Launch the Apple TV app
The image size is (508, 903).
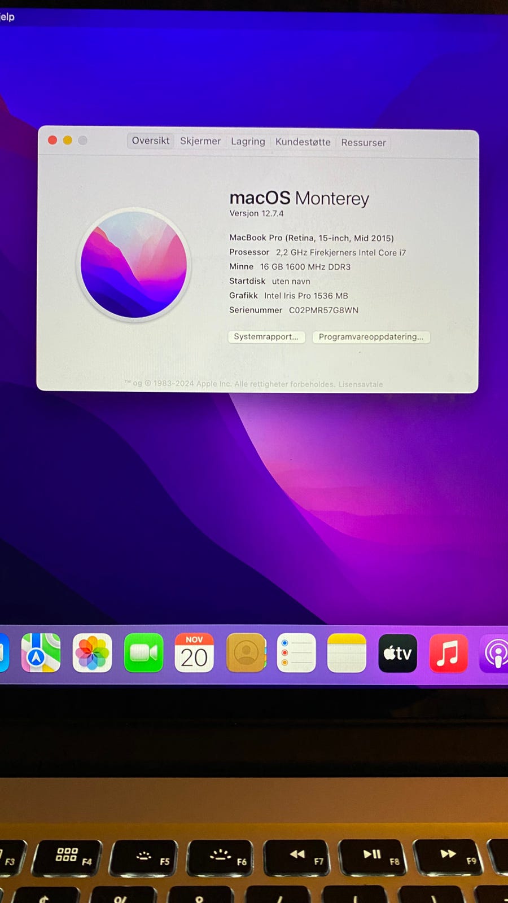click(397, 654)
